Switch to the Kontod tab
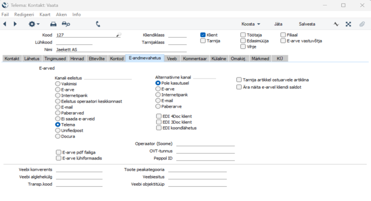371x201 pixels. [117, 59]
